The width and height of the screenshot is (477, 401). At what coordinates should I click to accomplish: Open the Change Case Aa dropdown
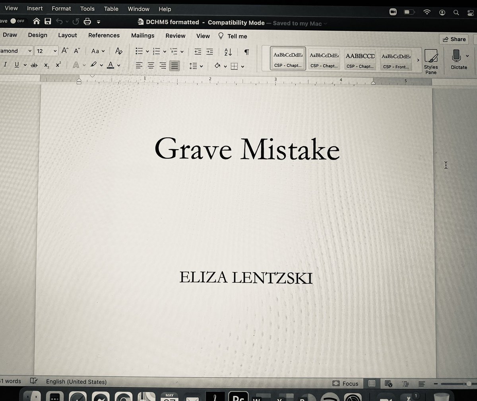(x=98, y=51)
